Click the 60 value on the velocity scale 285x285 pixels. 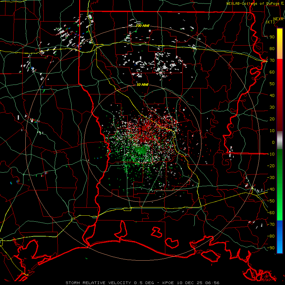(x=272, y=72)
